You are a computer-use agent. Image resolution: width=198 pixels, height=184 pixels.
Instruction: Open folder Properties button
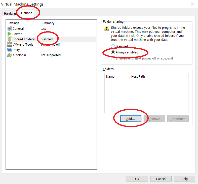pyautogui.click(x=178, y=119)
